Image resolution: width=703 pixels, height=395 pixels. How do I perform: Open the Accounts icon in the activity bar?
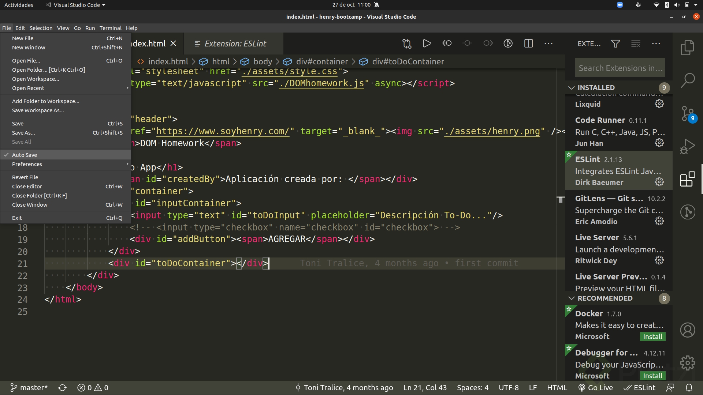tap(687, 330)
